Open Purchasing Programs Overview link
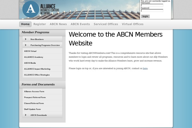192x128 pixels. pos(45,45)
